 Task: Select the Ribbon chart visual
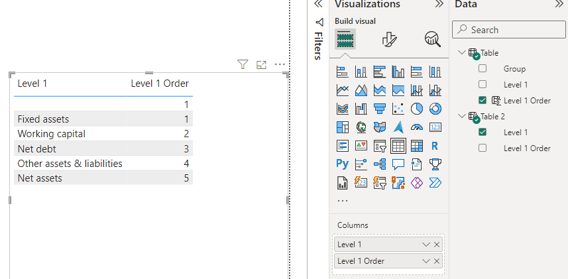(x=342, y=108)
